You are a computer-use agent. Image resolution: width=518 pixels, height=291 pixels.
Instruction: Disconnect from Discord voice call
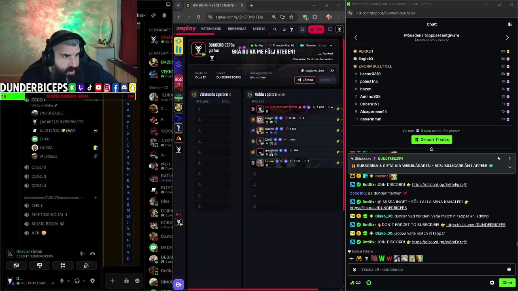pyautogui.click(x=92, y=253)
